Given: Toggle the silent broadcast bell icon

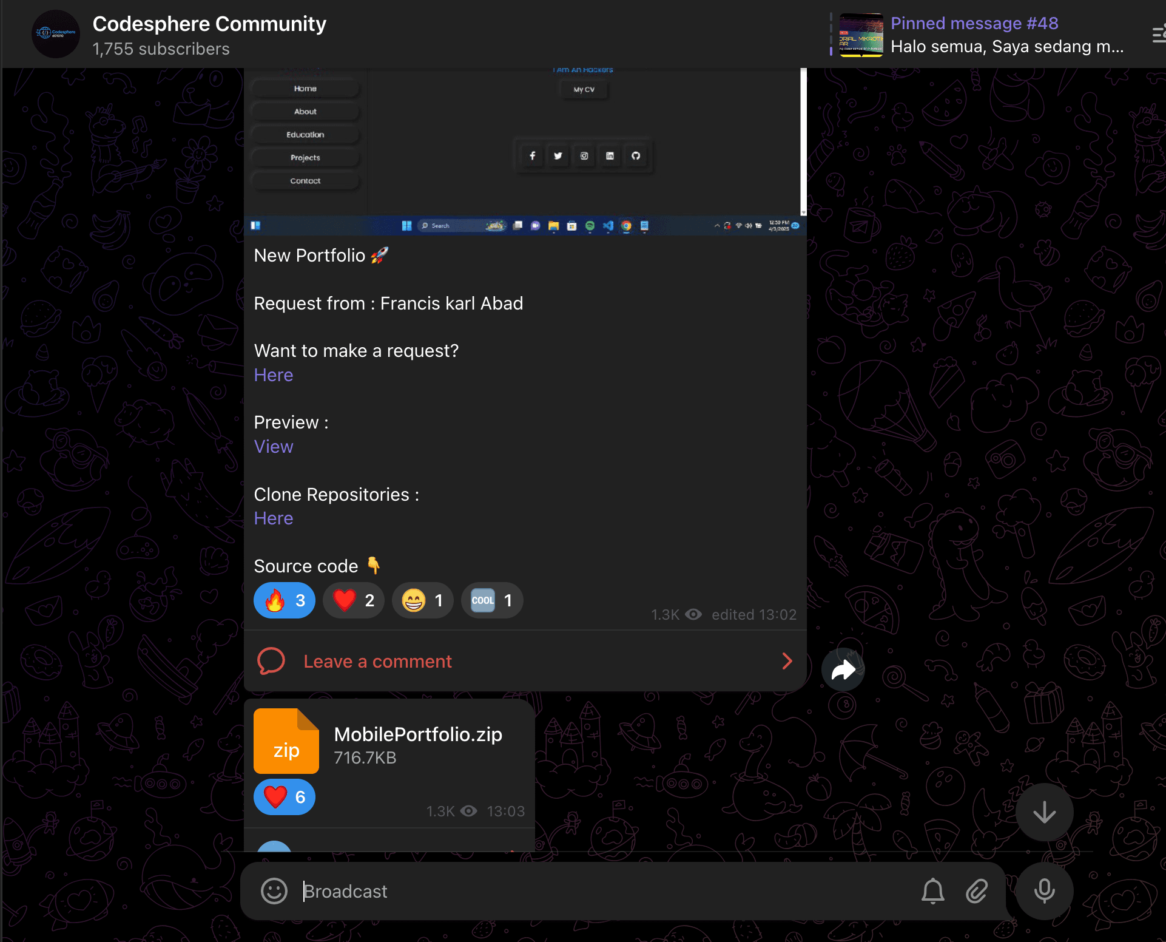Looking at the screenshot, I should 932,891.
